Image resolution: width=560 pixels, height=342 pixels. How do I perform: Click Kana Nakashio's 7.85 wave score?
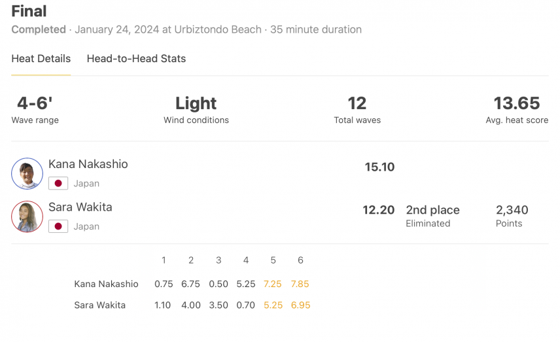(x=300, y=284)
